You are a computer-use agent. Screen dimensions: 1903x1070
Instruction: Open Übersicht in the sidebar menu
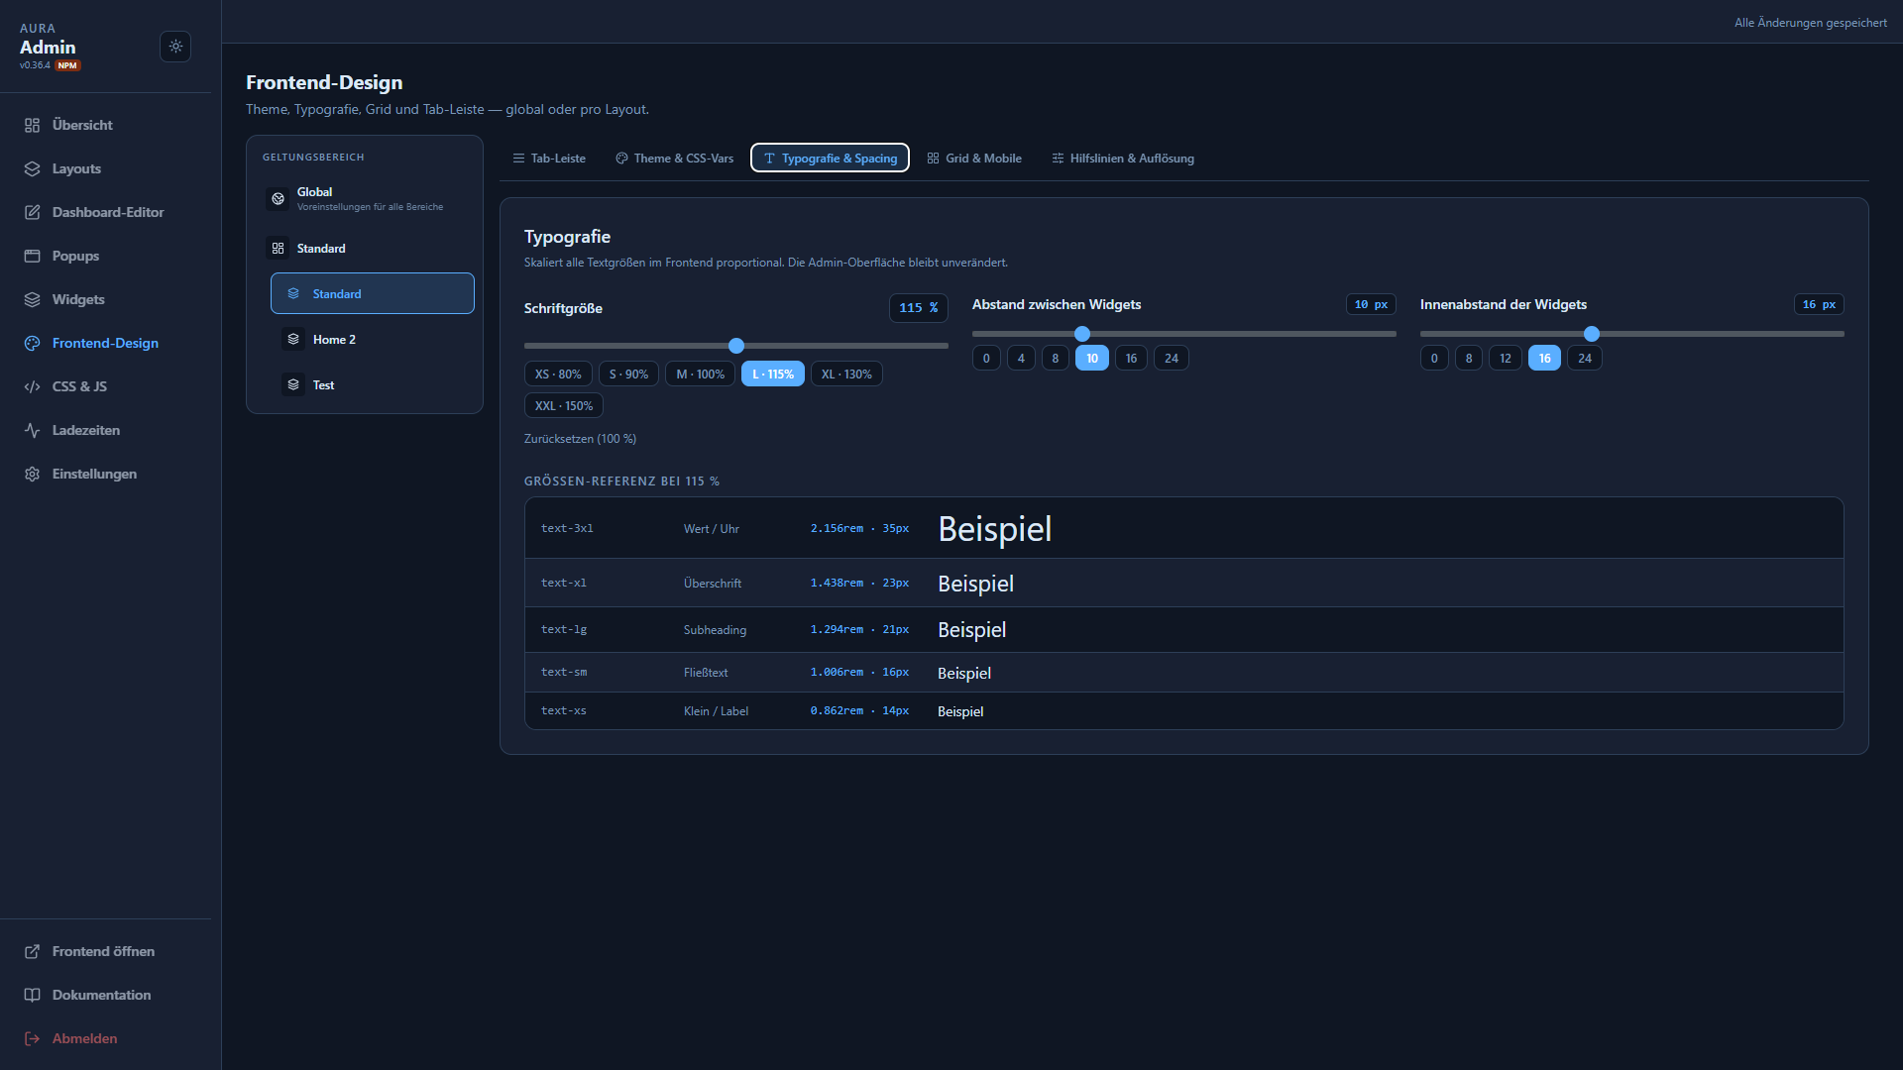[105, 125]
